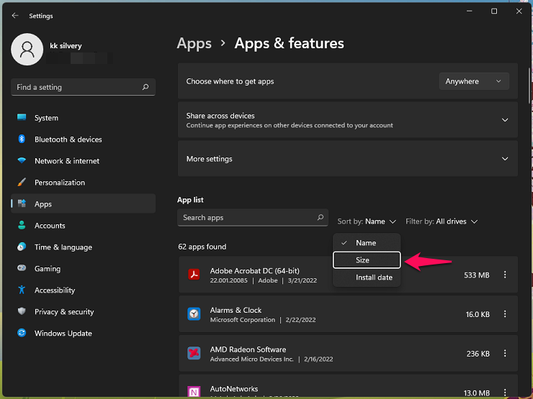Click the 16.0 KB size value

pos(478,314)
